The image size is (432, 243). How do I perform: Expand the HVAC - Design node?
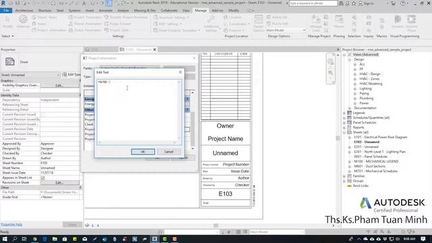(x=355, y=74)
